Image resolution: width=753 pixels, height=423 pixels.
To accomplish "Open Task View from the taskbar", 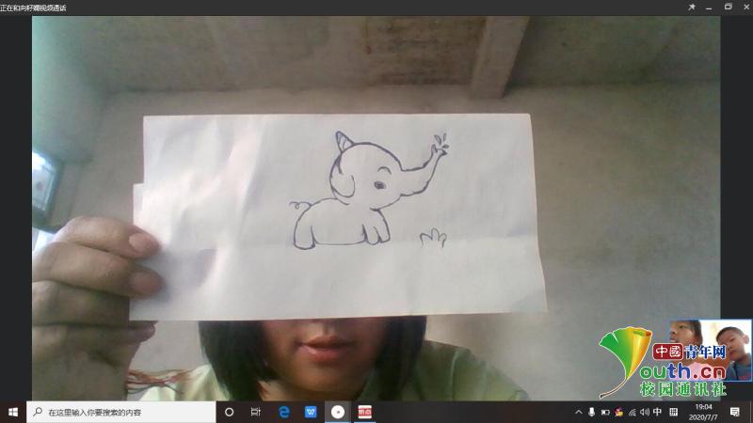I will (255, 412).
